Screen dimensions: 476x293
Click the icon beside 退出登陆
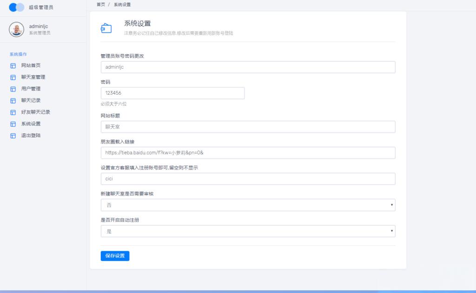(13, 136)
